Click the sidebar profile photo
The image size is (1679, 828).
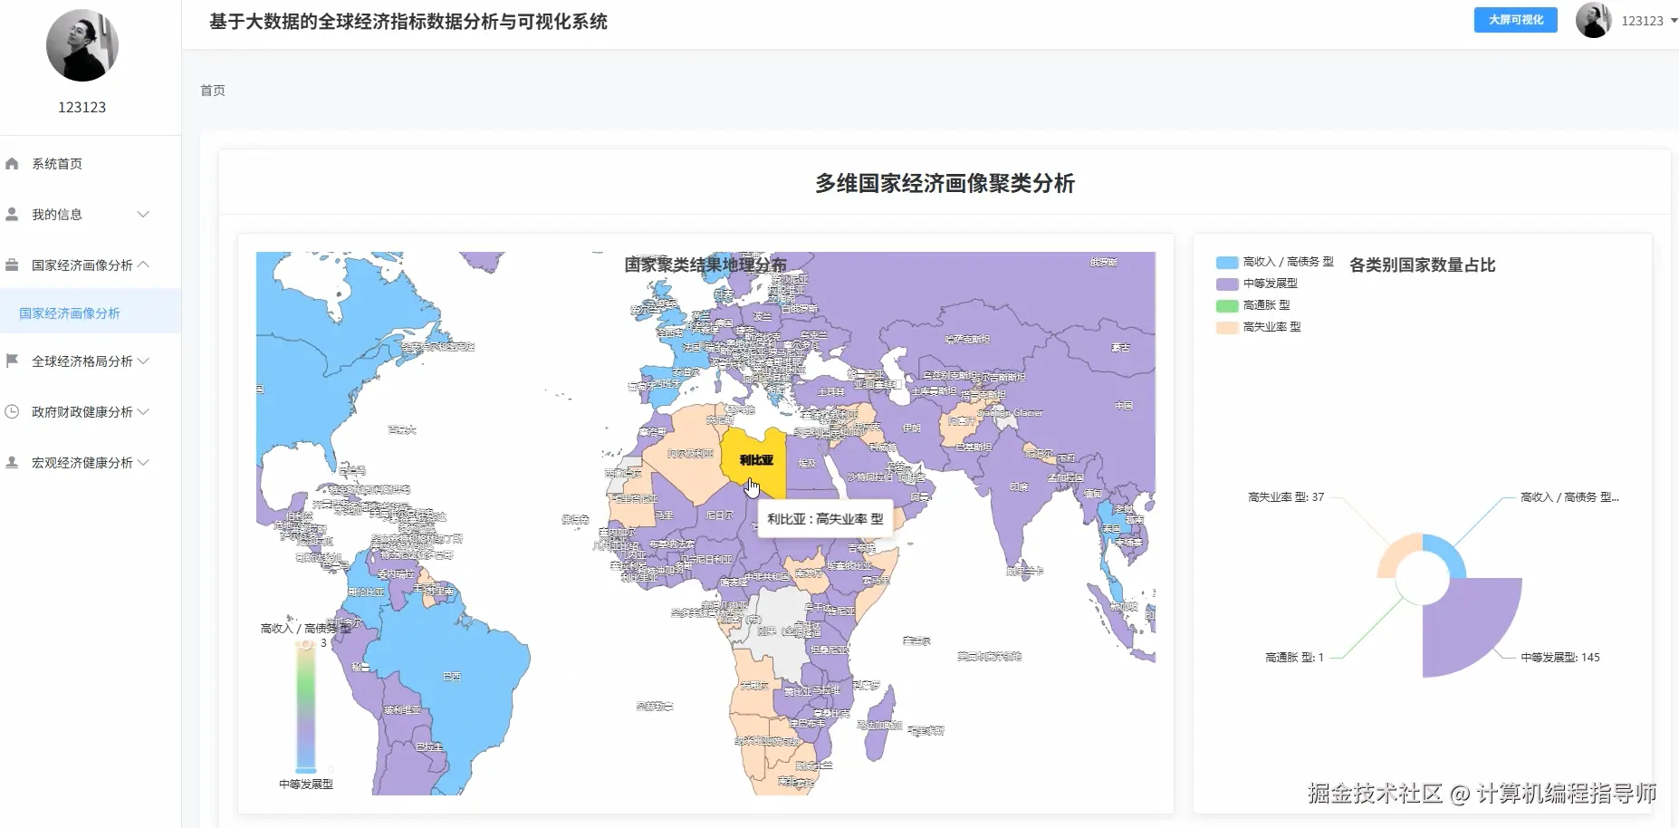pyautogui.click(x=82, y=45)
